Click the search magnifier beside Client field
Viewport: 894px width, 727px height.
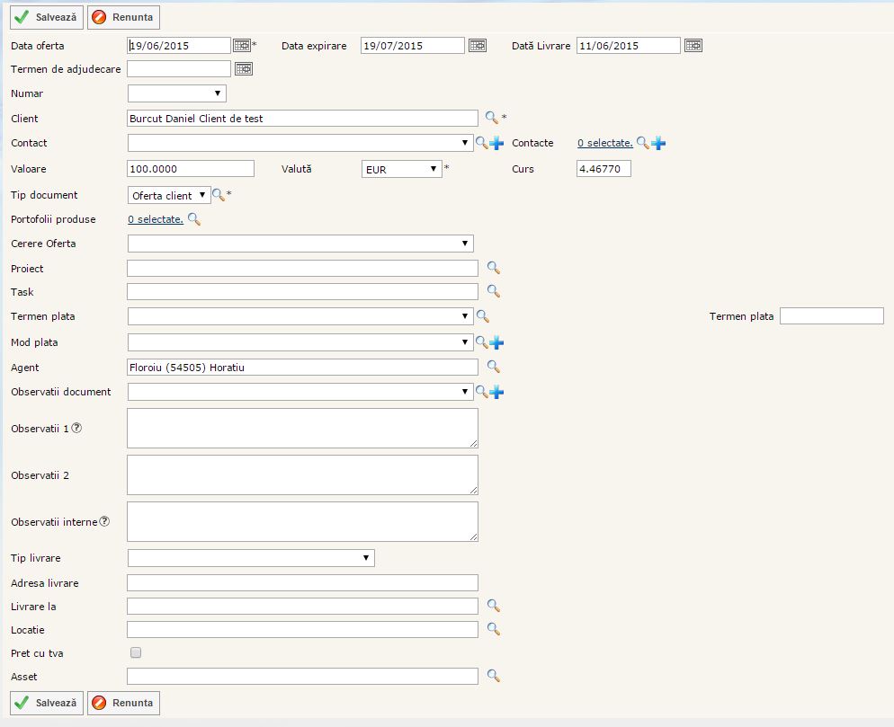(x=491, y=118)
